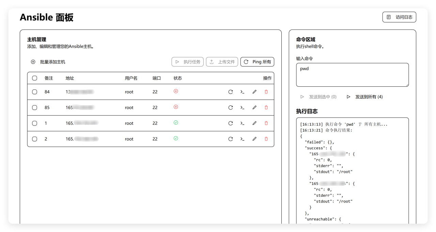Viewport: 436px width, 232px height.
Task: Refresh host with note 84
Action: tap(231, 92)
